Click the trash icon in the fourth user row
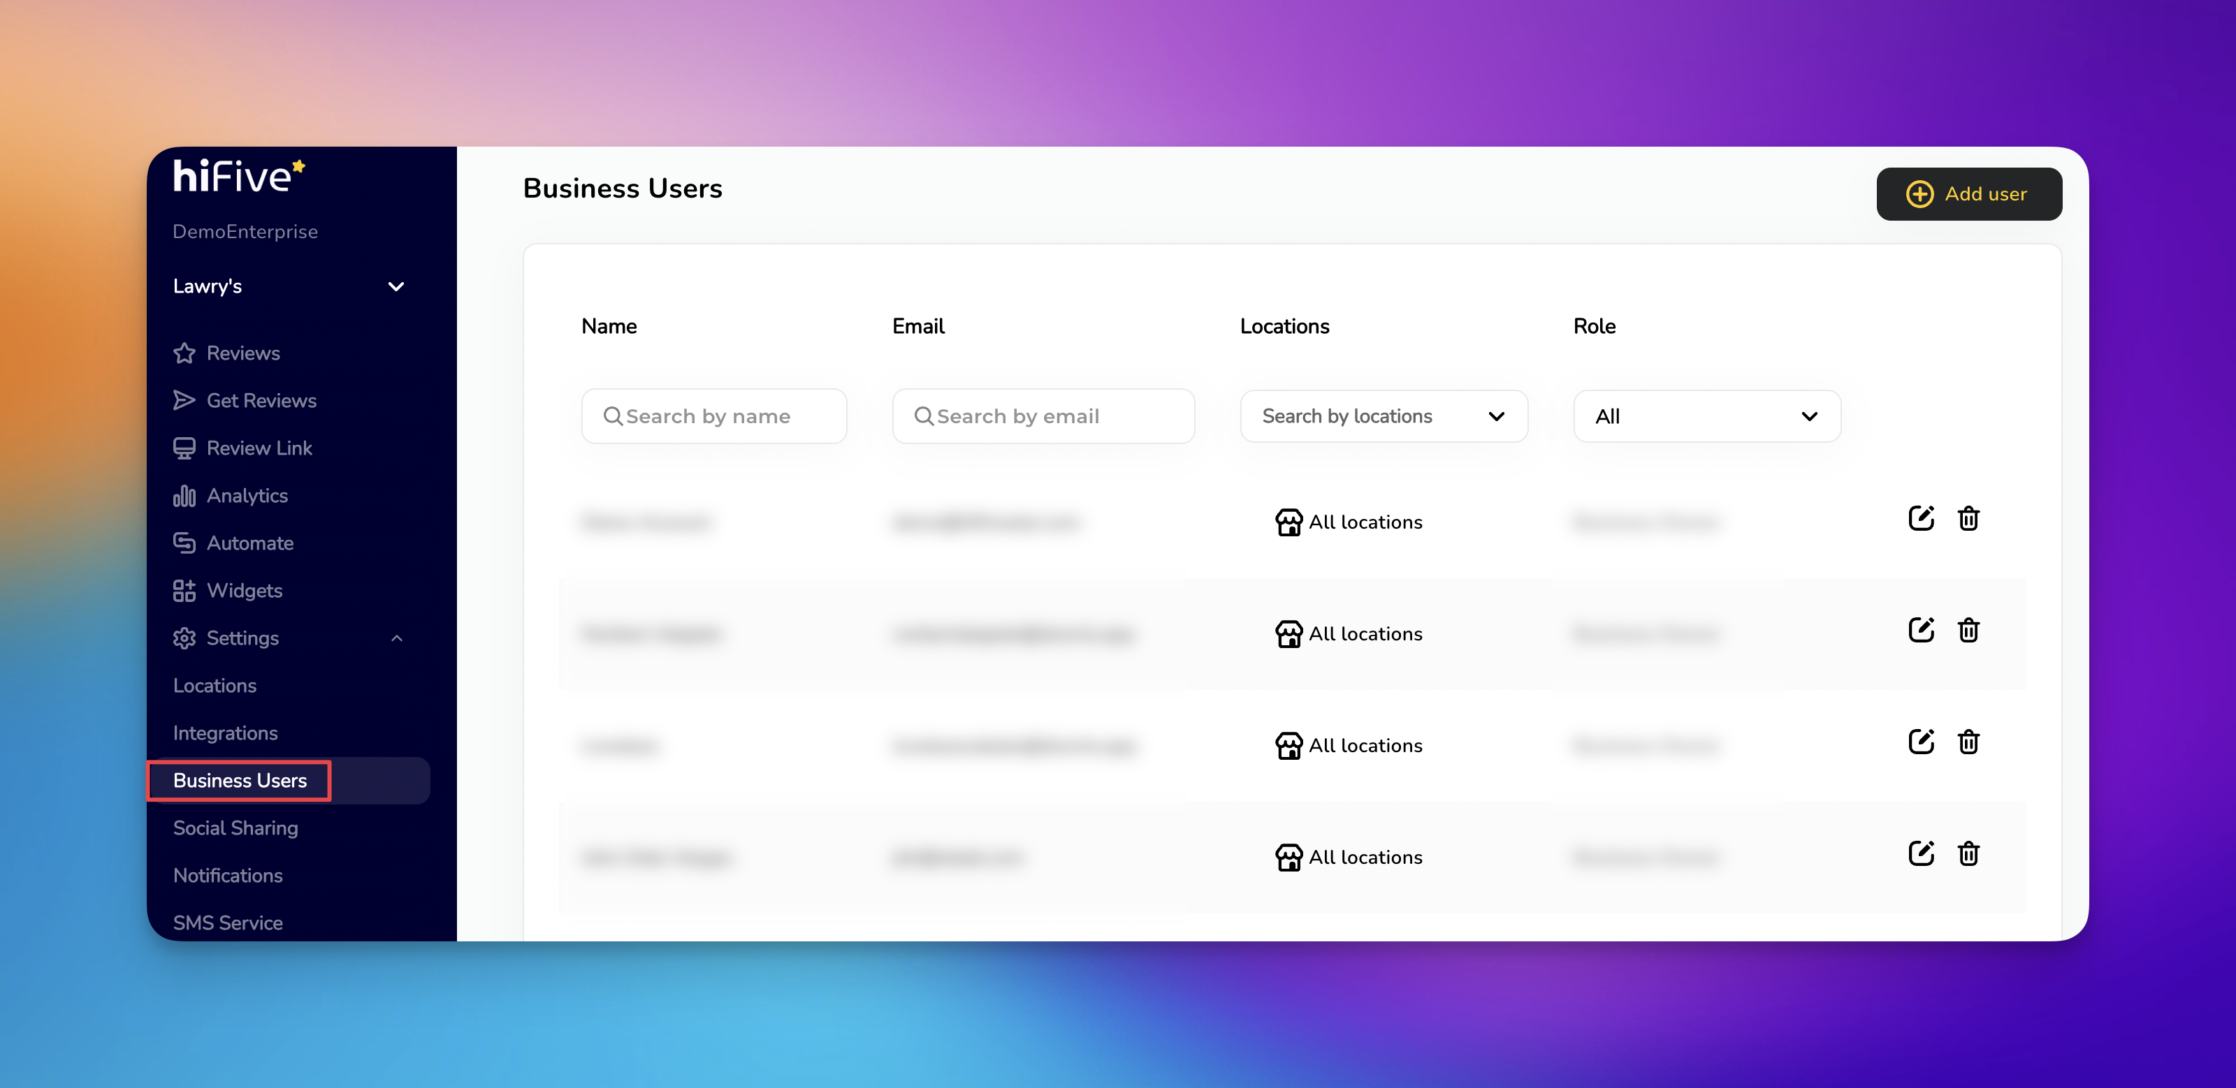Screen dimensions: 2236x1088 [1968, 854]
